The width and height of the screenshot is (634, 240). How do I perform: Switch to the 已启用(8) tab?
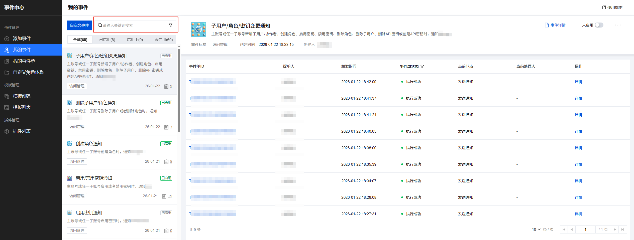[107, 40]
